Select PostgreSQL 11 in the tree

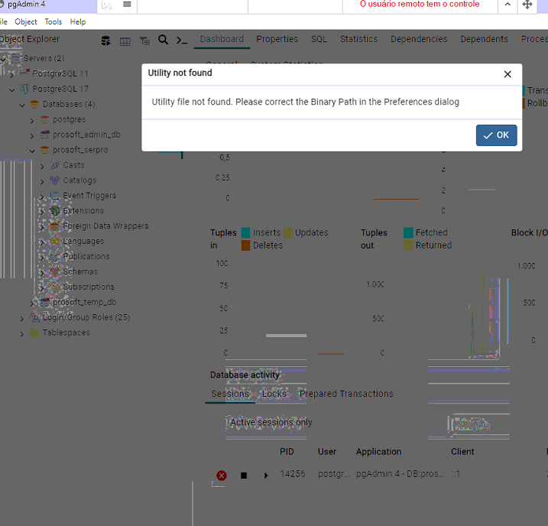pos(60,73)
